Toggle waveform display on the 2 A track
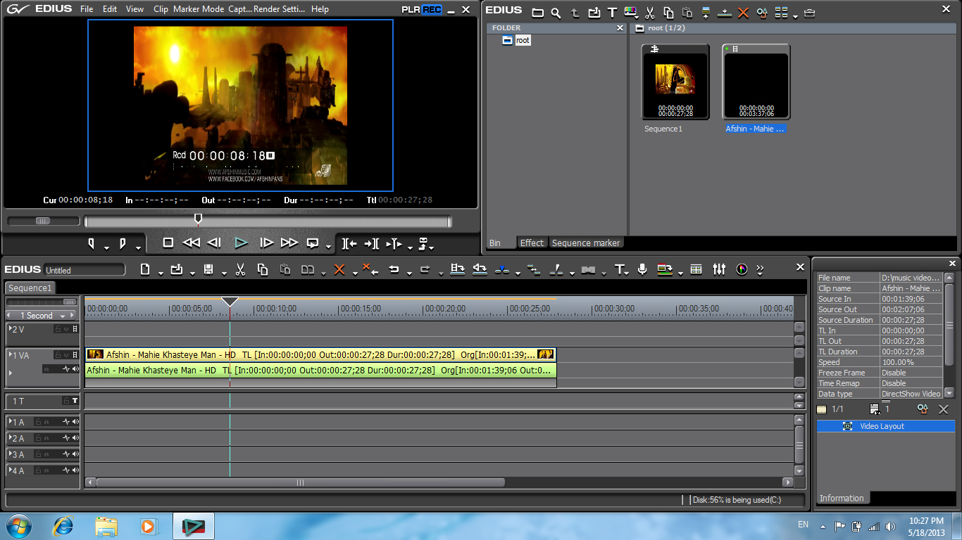 tap(66, 438)
